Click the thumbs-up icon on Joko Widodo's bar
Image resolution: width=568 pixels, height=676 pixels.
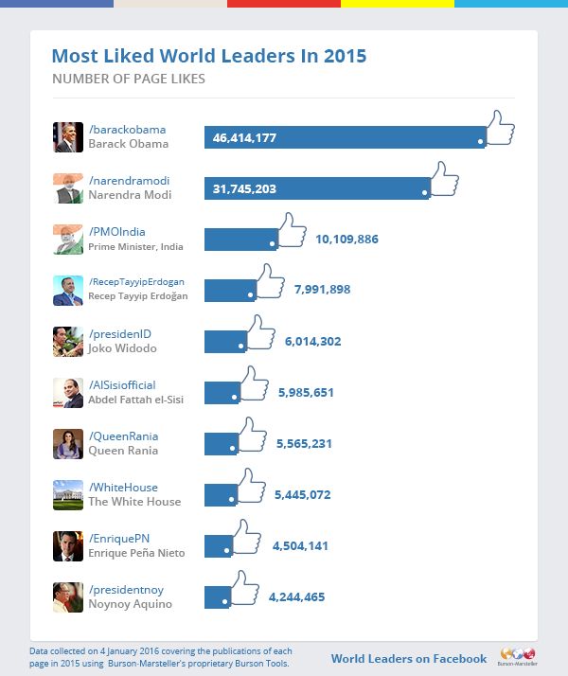pyautogui.click(x=259, y=333)
